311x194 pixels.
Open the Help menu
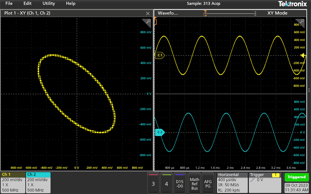click(71, 3)
